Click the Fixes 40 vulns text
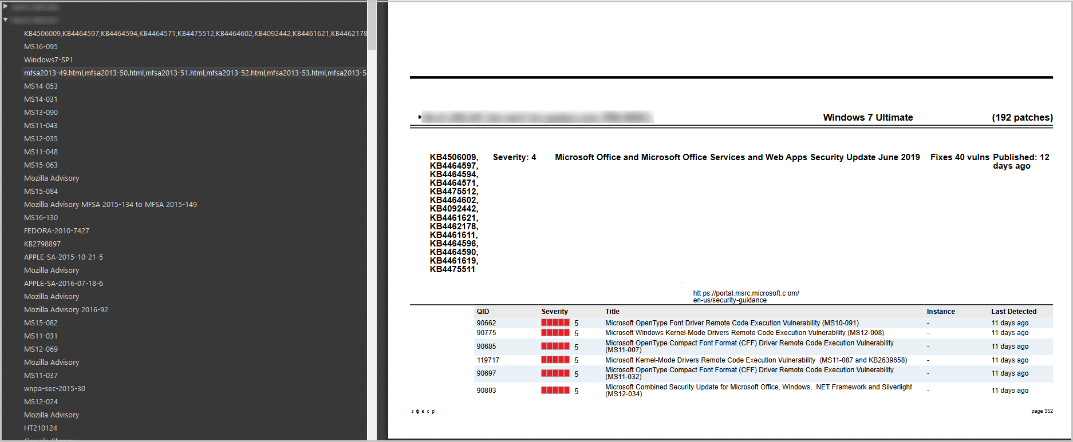 tap(960, 157)
